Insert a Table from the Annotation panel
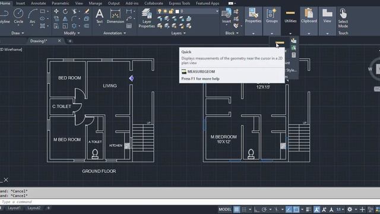The image size is (380, 214). [129, 26]
